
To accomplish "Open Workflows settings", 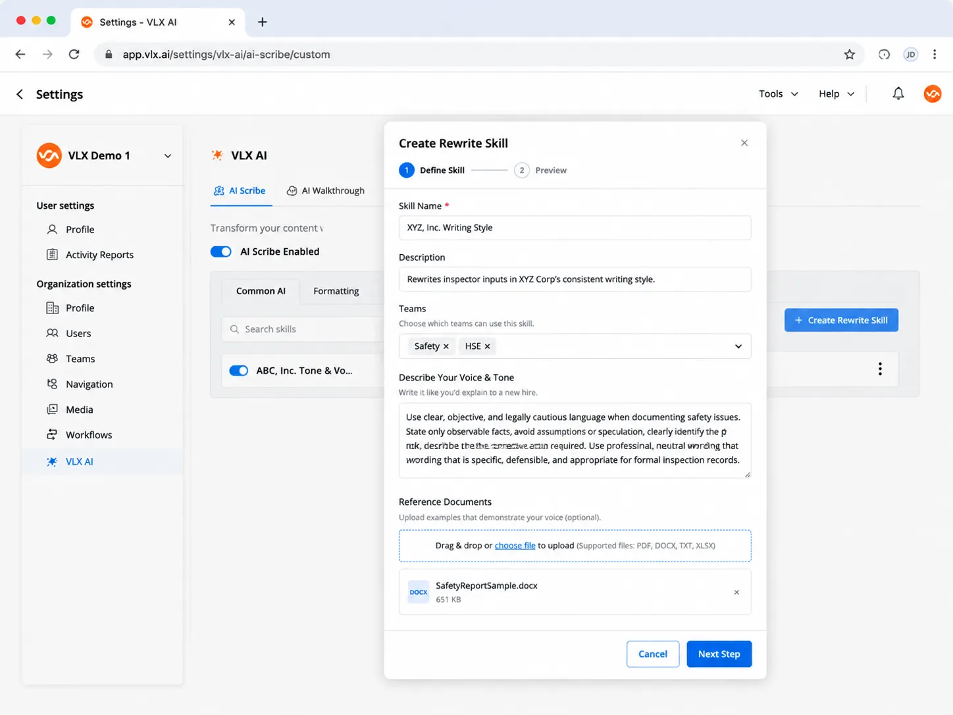I will [79, 435].
